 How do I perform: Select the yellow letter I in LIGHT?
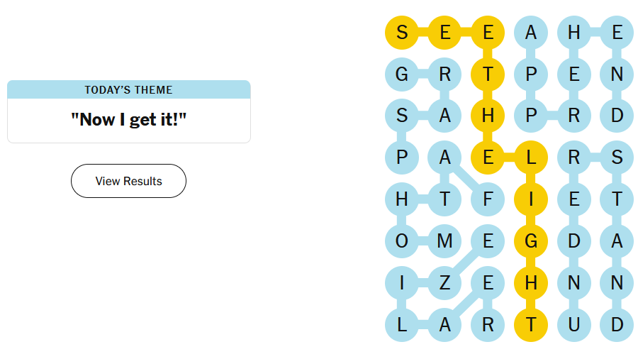pyautogui.click(x=531, y=199)
